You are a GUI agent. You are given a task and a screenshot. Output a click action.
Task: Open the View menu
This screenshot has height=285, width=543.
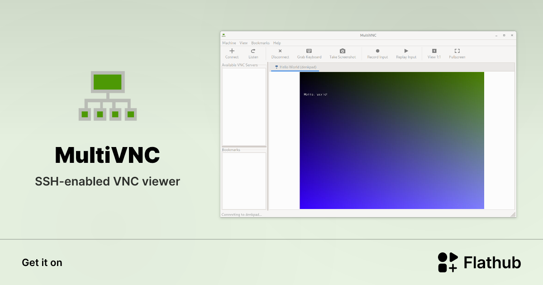(x=243, y=43)
